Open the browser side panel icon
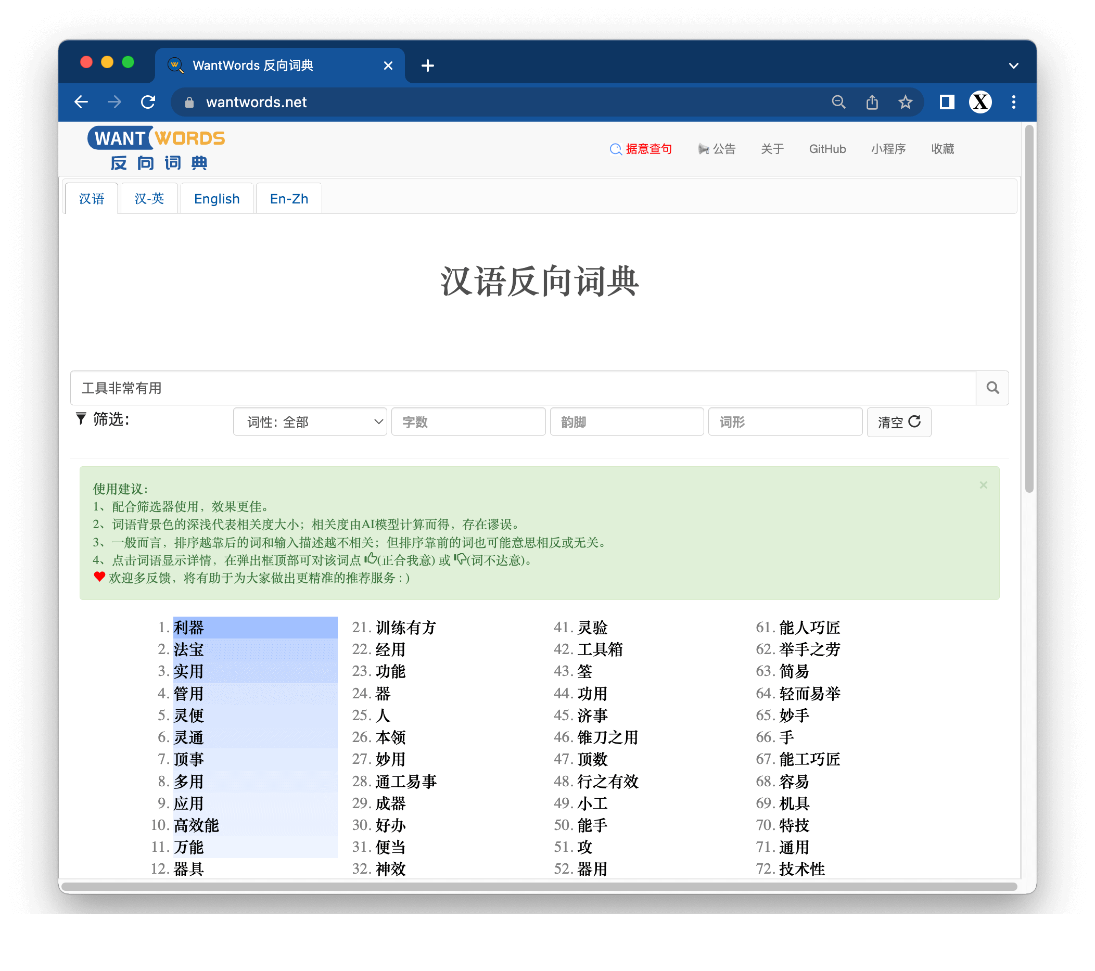This screenshot has width=1095, height=971. pos(947,103)
